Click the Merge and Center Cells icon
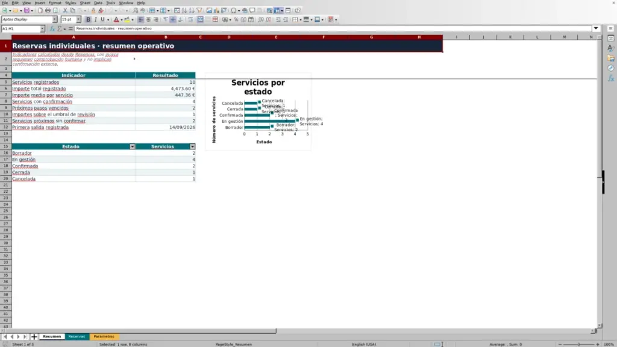This screenshot has width=617, height=347. click(200, 20)
